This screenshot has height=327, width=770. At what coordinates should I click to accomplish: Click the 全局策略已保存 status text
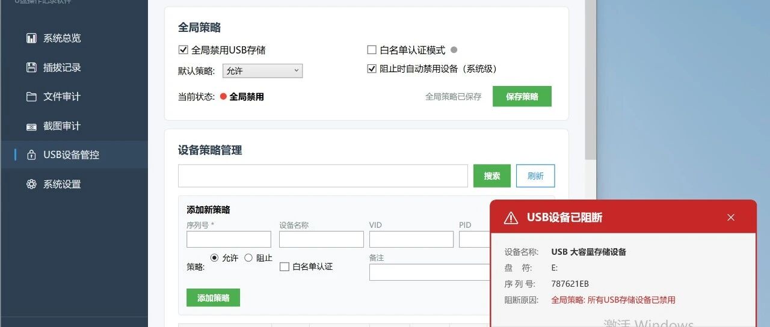pos(454,96)
